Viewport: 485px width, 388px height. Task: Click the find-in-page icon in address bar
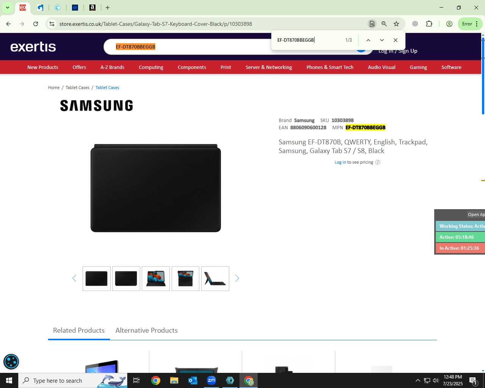coord(372,24)
